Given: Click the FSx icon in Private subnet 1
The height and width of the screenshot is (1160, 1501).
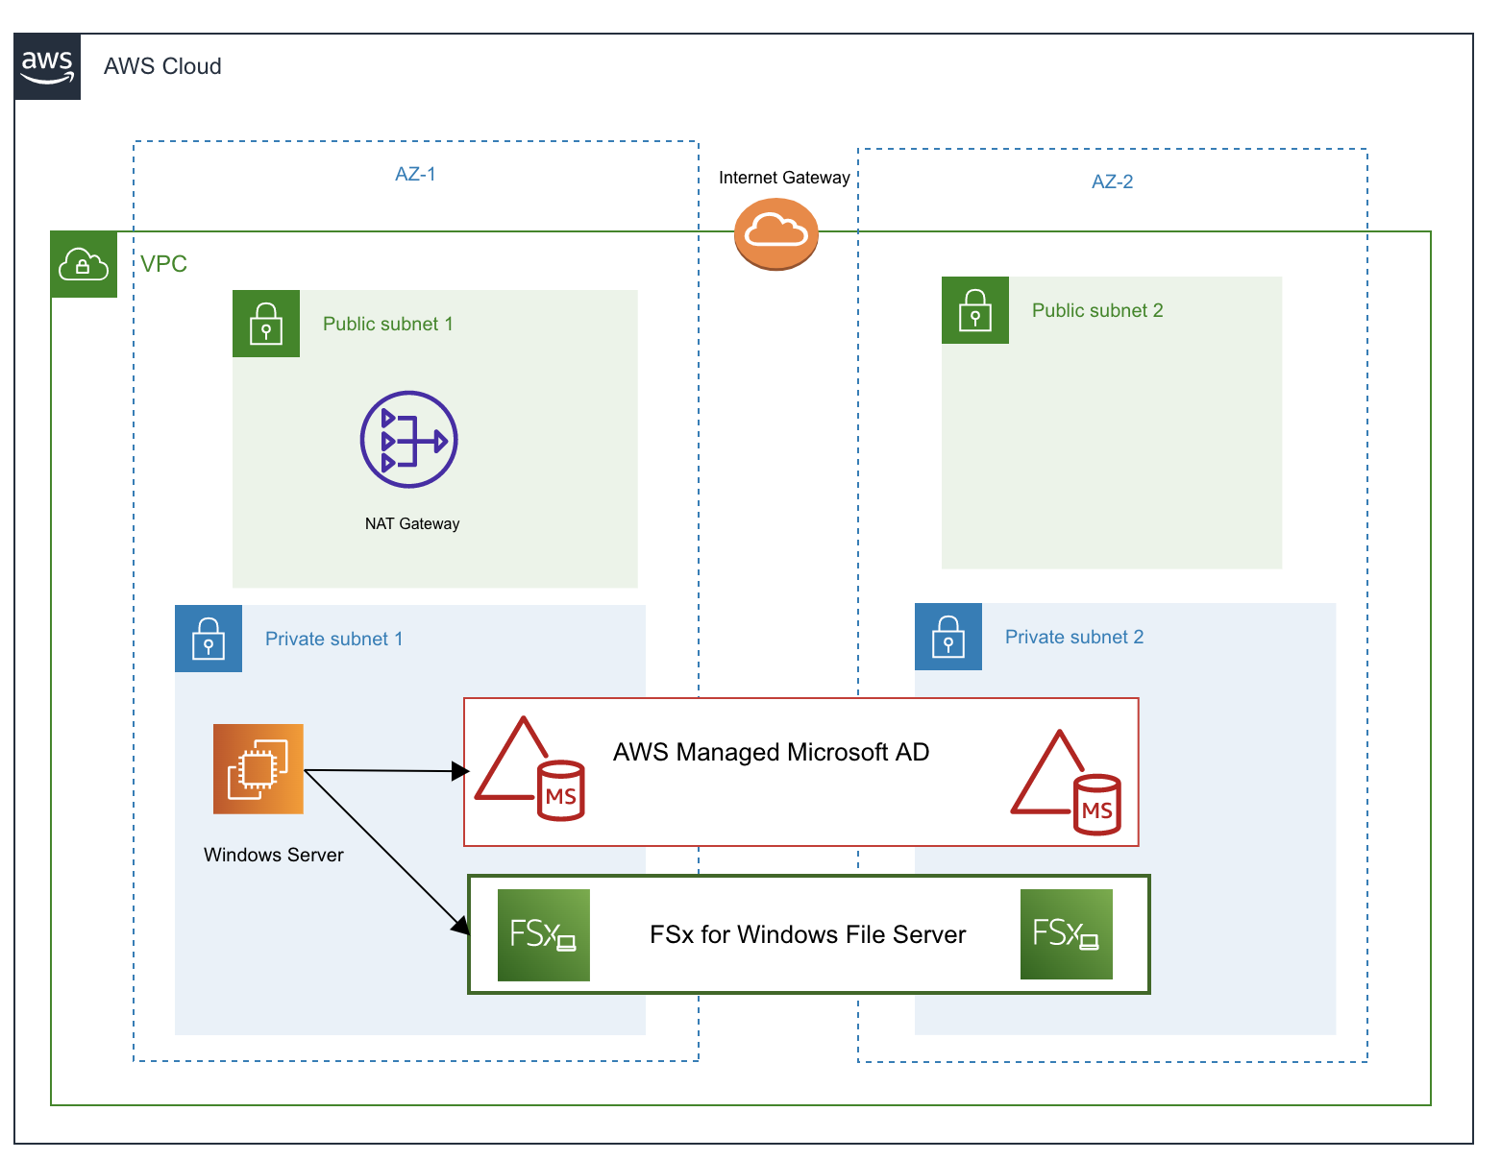Looking at the screenshot, I should coord(544,935).
